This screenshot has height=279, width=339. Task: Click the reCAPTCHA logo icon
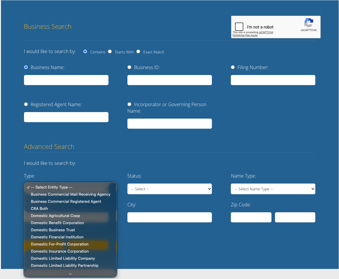[309, 23]
